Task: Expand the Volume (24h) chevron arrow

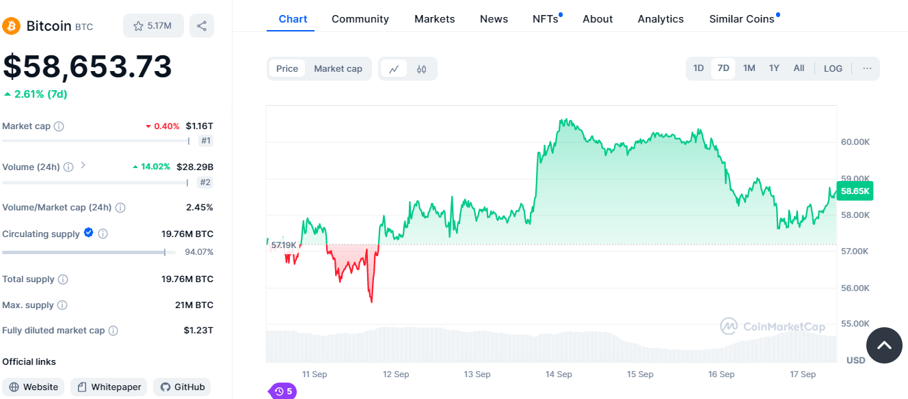Action: pos(83,165)
